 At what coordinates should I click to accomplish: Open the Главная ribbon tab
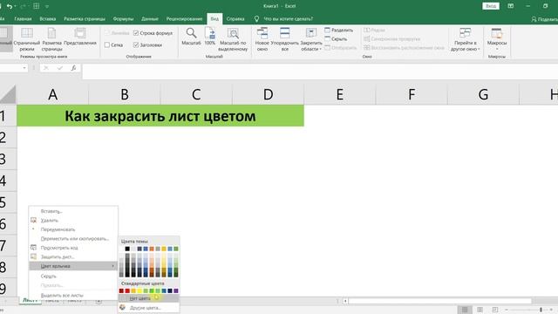click(23, 19)
